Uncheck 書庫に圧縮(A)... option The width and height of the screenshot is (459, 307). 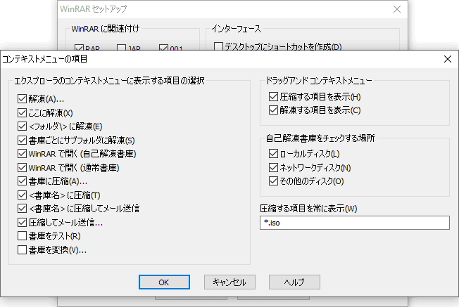(x=23, y=181)
